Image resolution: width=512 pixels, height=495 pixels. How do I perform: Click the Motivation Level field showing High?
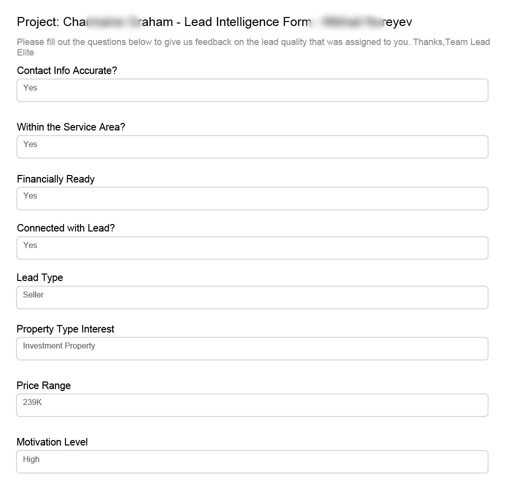pyautogui.click(x=252, y=461)
